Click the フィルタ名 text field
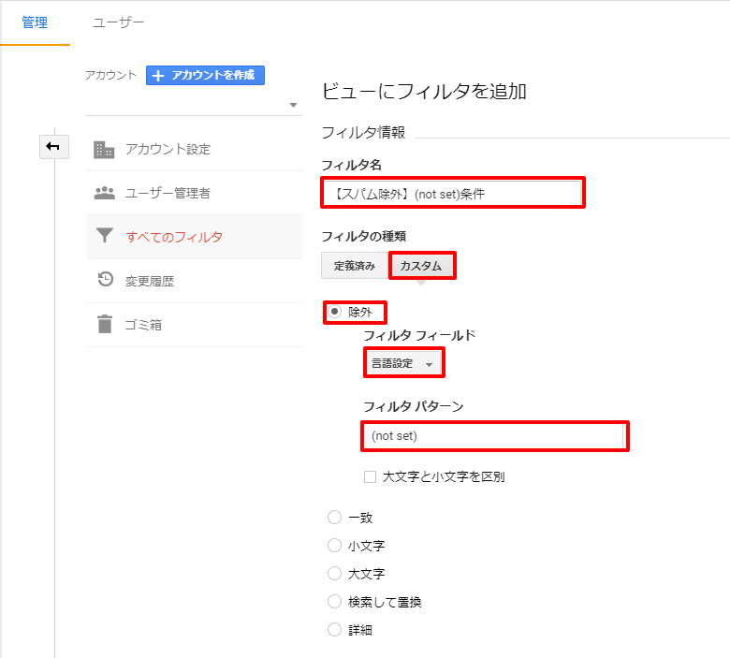This screenshot has height=658, width=730. coord(453,194)
